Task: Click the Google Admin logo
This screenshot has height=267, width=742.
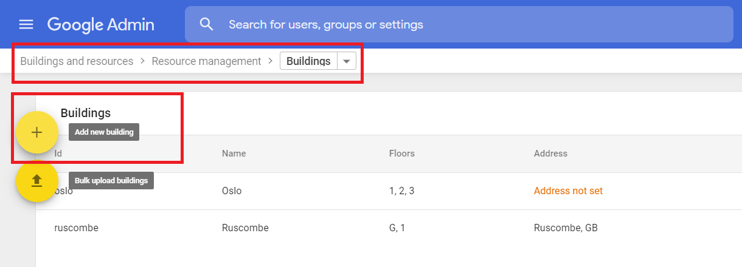Action: (101, 24)
